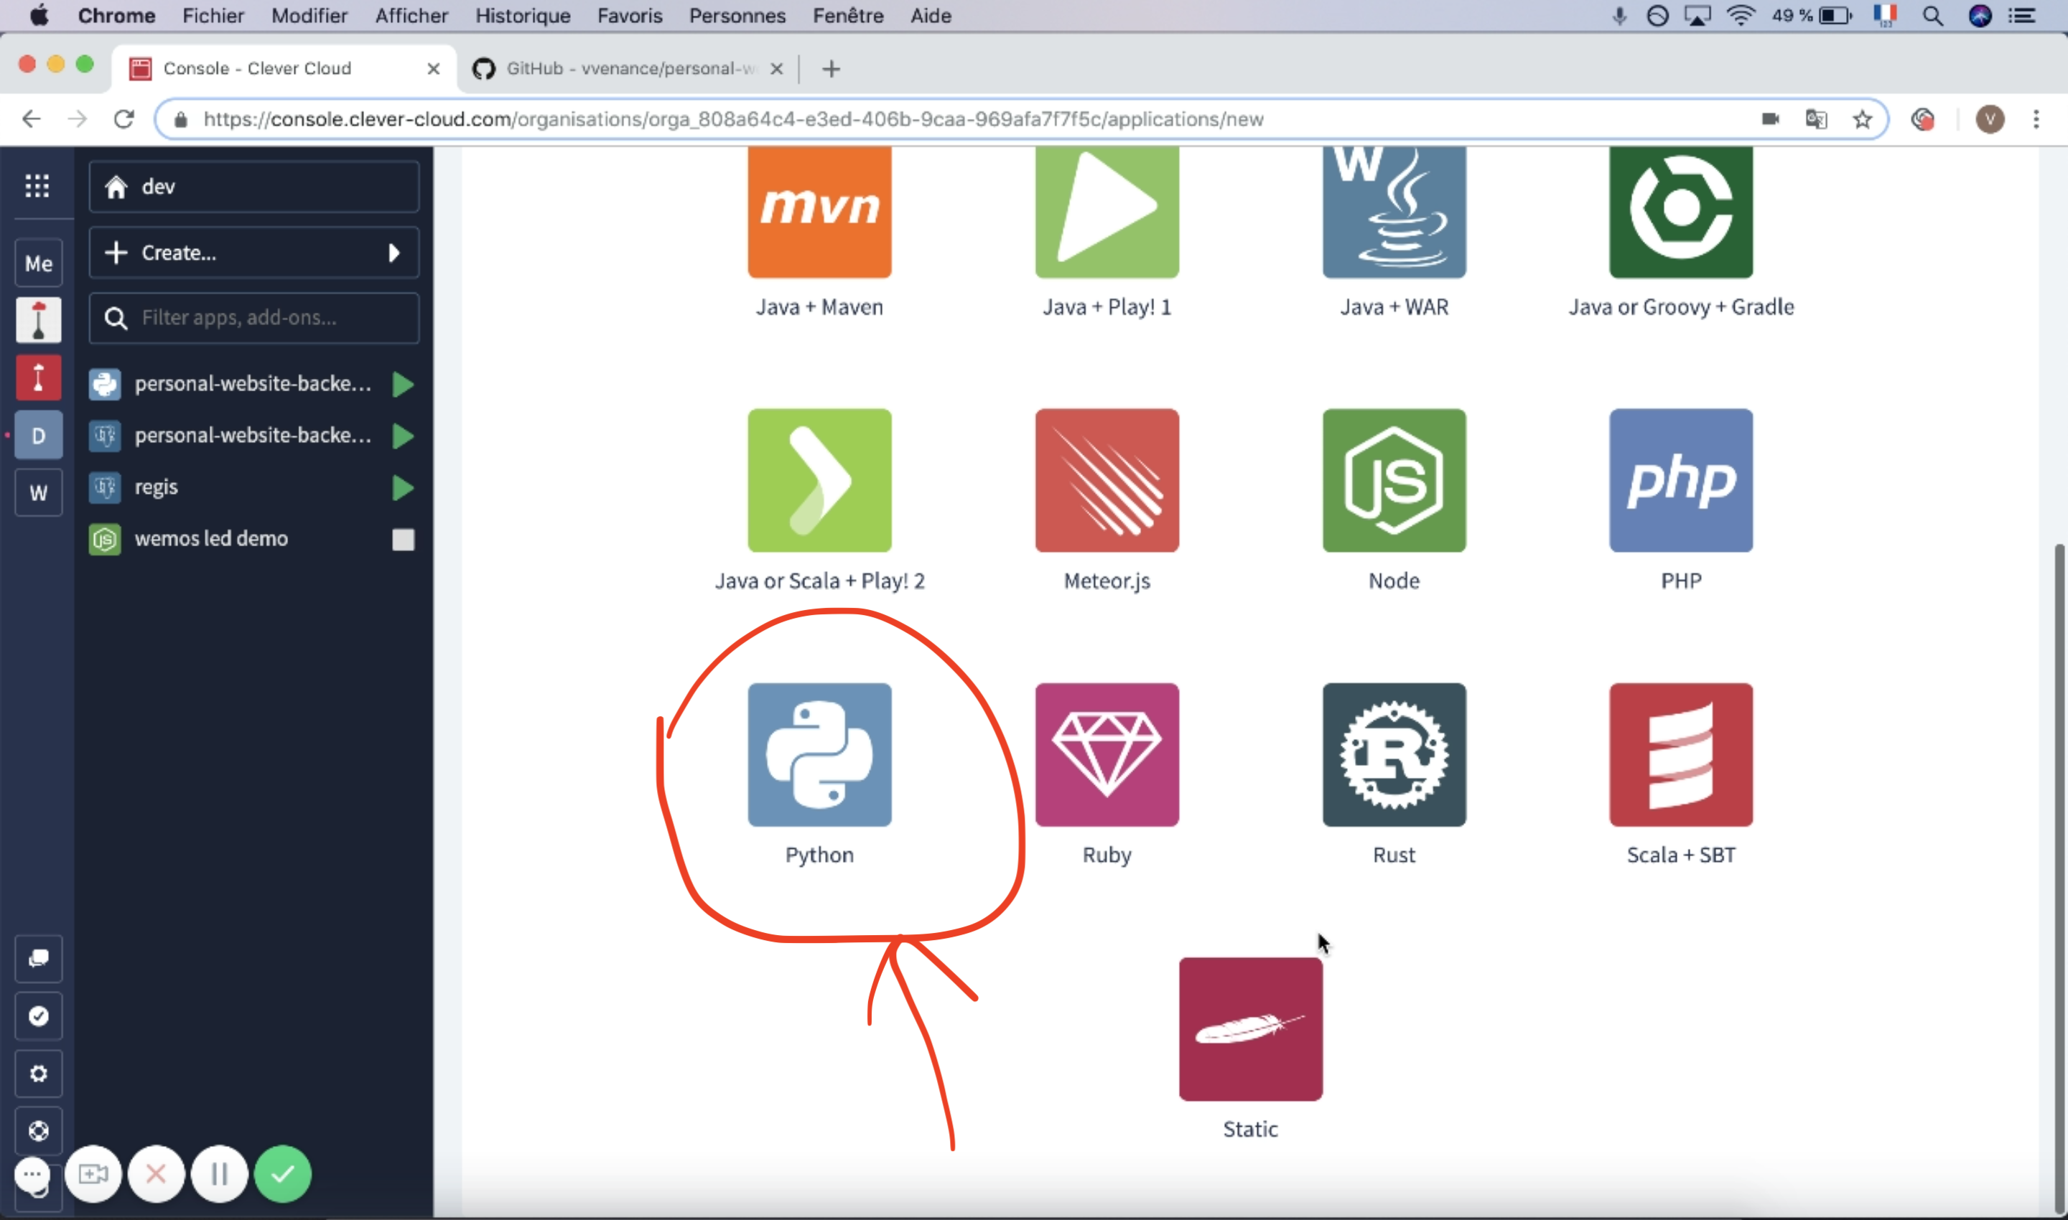This screenshot has height=1220, width=2068.
Task: Open the Fichier menu
Action: click(213, 16)
